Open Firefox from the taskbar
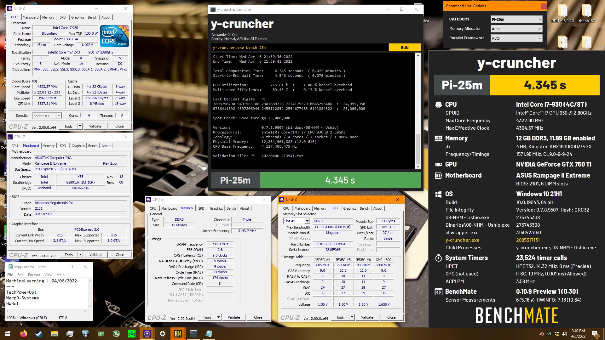The image size is (605, 340). (24, 334)
